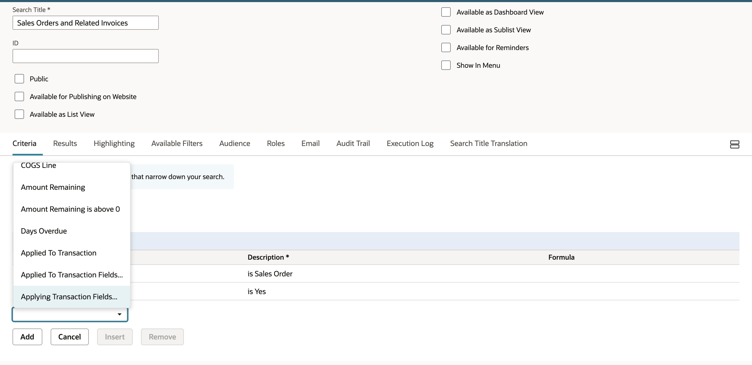
Task: Pick Applying Transaction Fields... option
Action: coord(72,296)
